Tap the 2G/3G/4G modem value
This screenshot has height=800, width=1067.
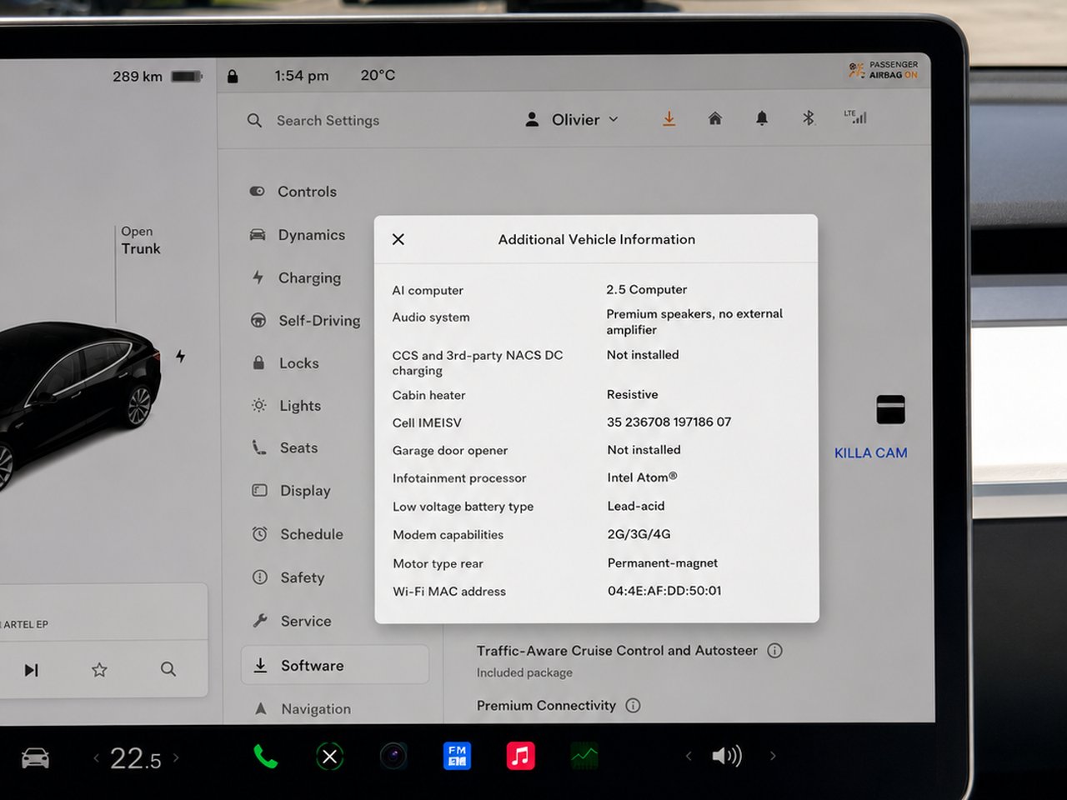[639, 534]
